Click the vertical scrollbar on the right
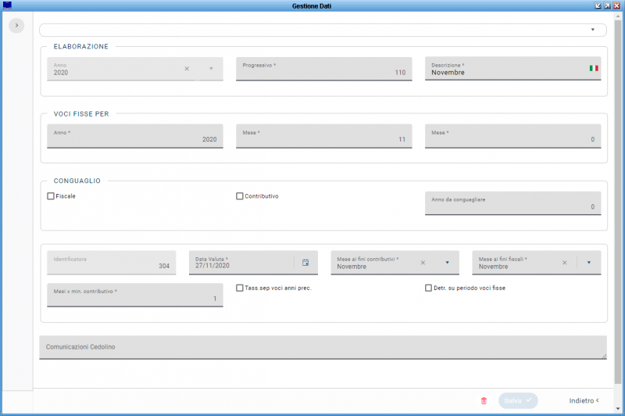 (x=618, y=202)
